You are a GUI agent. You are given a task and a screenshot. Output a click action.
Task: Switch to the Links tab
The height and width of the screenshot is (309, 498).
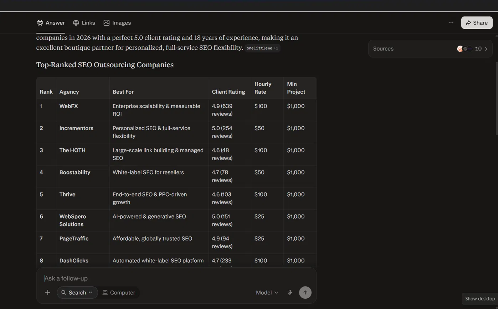click(x=84, y=23)
